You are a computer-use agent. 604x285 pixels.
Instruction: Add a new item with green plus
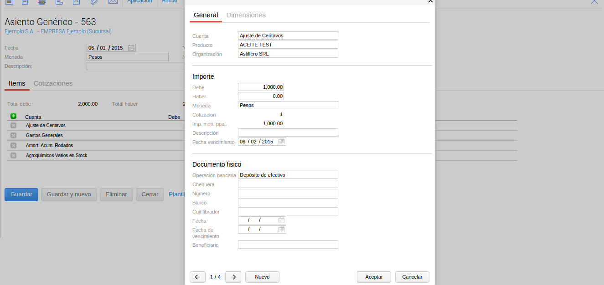coord(13,117)
